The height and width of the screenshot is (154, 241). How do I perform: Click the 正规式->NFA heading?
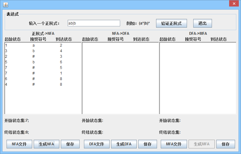click(x=43, y=34)
